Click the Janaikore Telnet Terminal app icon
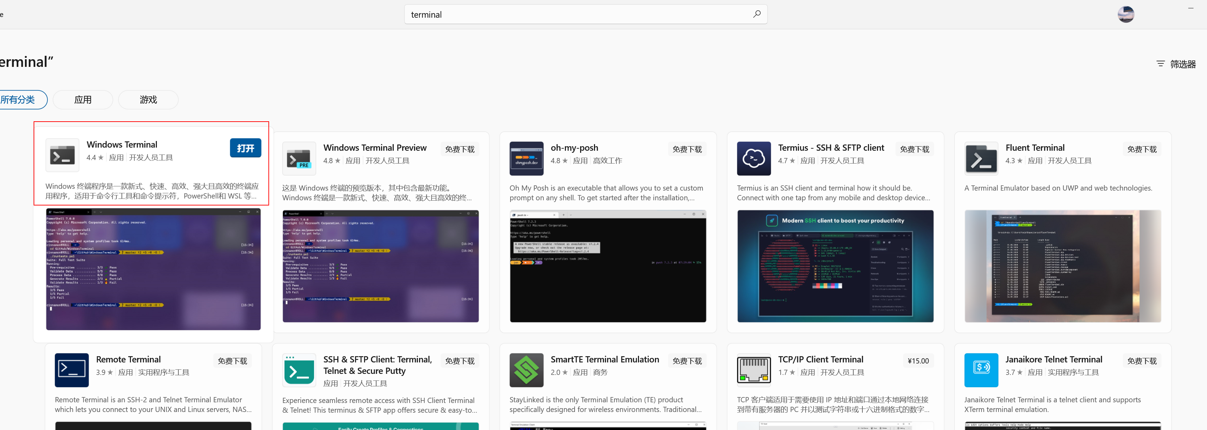Image resolution: width=1207 pixels, height=430 pixels. pyautogui.click(x=981, y=370)
